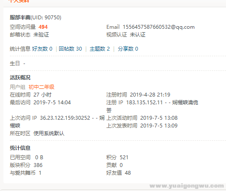Select the last visit IP 36.23.122.159:30252
226x191 pixels.
(x=65, y=118)
